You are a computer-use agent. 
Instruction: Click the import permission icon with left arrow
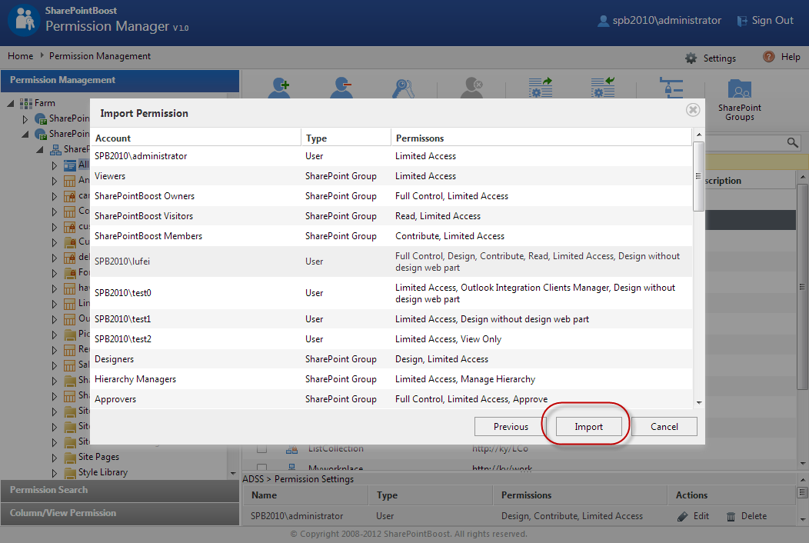603,88
